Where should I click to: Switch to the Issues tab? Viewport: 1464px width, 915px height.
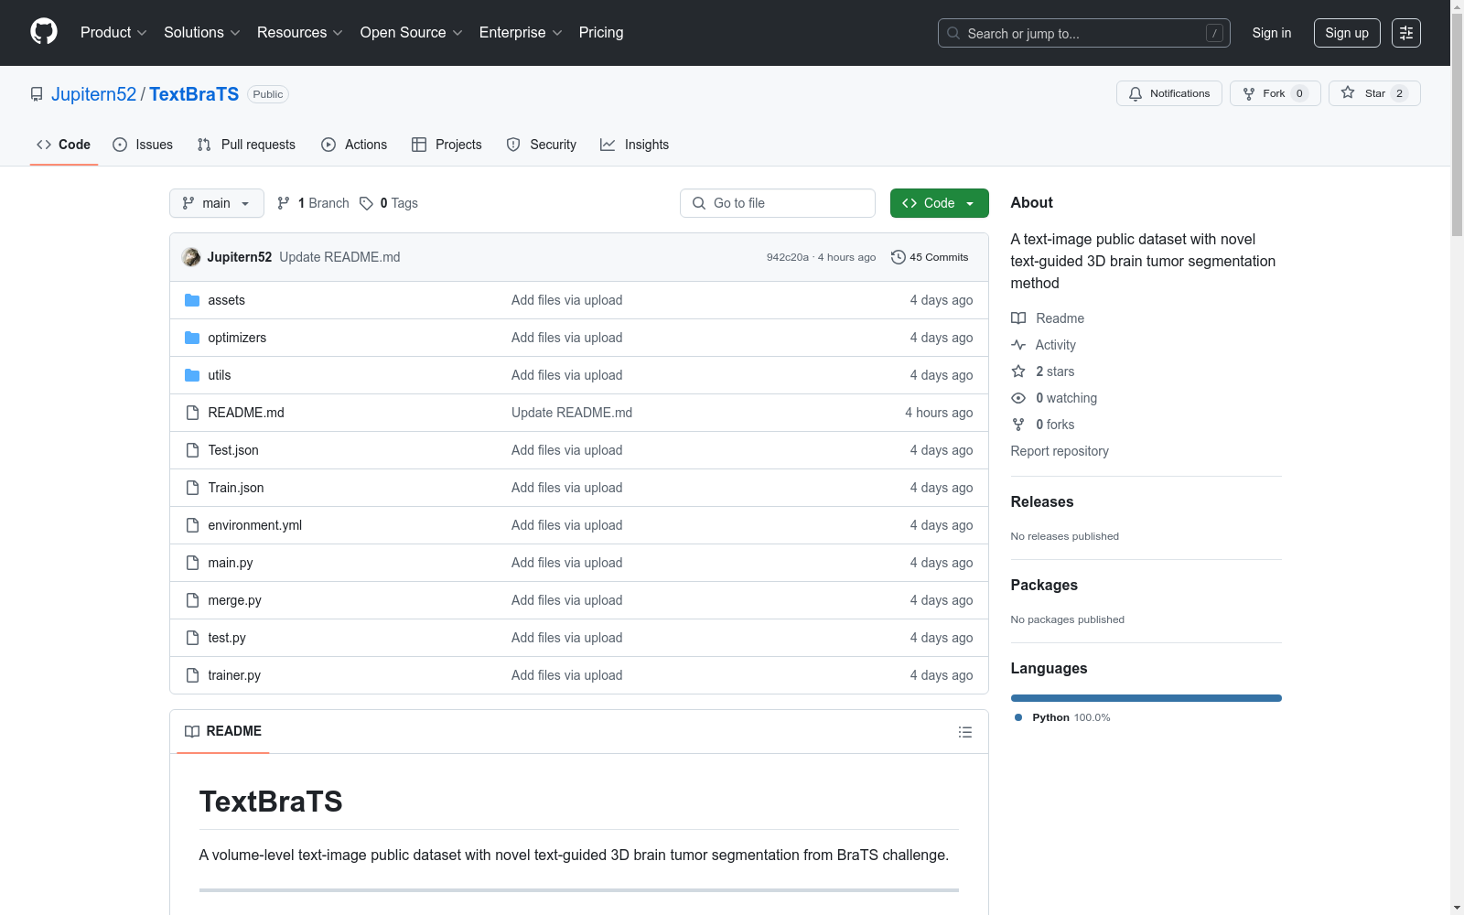pos(143,145)
